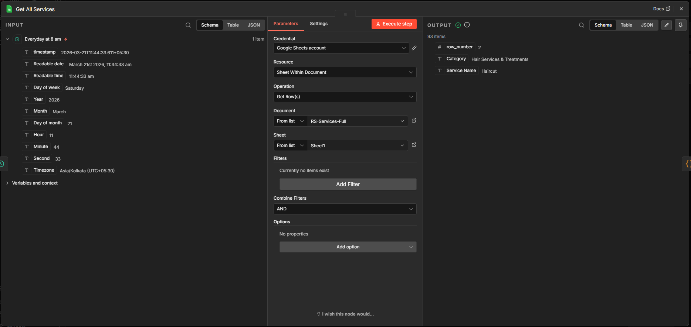Open the Combine Filters AND dropdown
Screen dimensions: 691x327
(345, 209)
